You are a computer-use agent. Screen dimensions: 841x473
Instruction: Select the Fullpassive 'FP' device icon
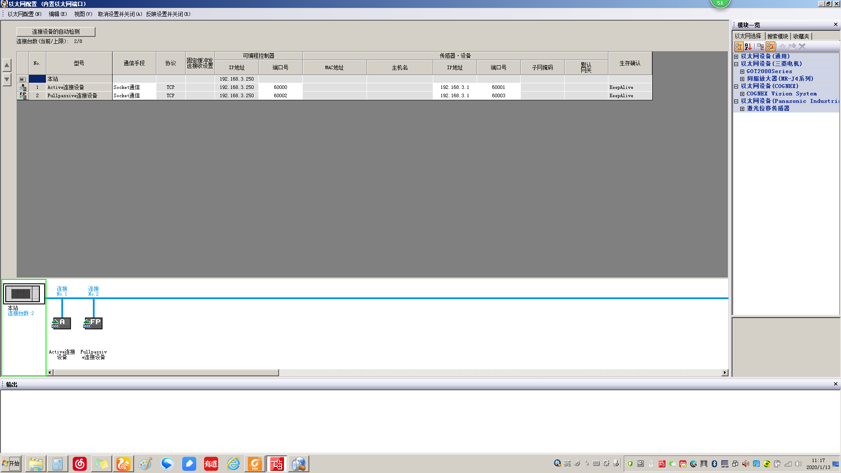pyautogui.click(x=93, y=323)
